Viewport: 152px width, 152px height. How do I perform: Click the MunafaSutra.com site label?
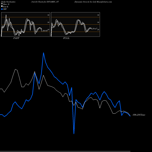104,2
